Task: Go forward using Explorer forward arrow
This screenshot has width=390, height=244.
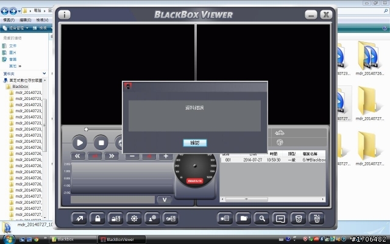Action: pyautogui.click(x=13, y=11)
